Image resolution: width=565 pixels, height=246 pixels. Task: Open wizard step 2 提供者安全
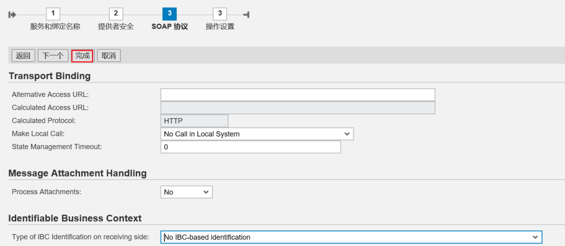coord(116,14)
